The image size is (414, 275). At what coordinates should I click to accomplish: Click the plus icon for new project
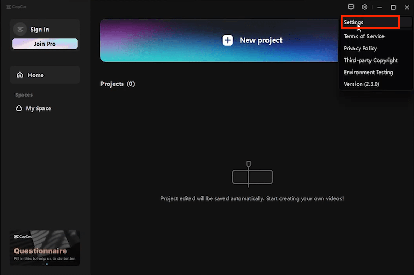228,40
